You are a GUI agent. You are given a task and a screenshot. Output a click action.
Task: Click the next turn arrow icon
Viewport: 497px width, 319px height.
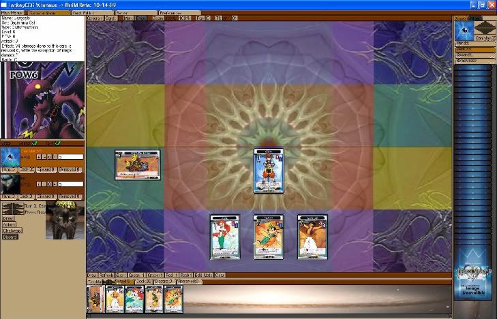click(x=18, y=206)
